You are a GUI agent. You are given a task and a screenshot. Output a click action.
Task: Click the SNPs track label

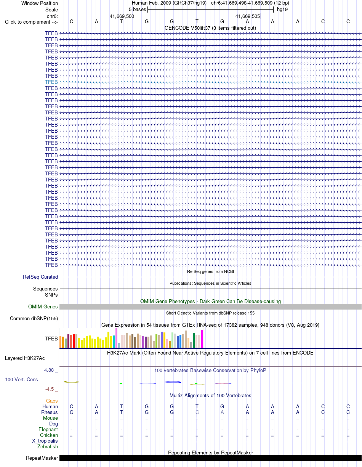(x=51, y=295)
